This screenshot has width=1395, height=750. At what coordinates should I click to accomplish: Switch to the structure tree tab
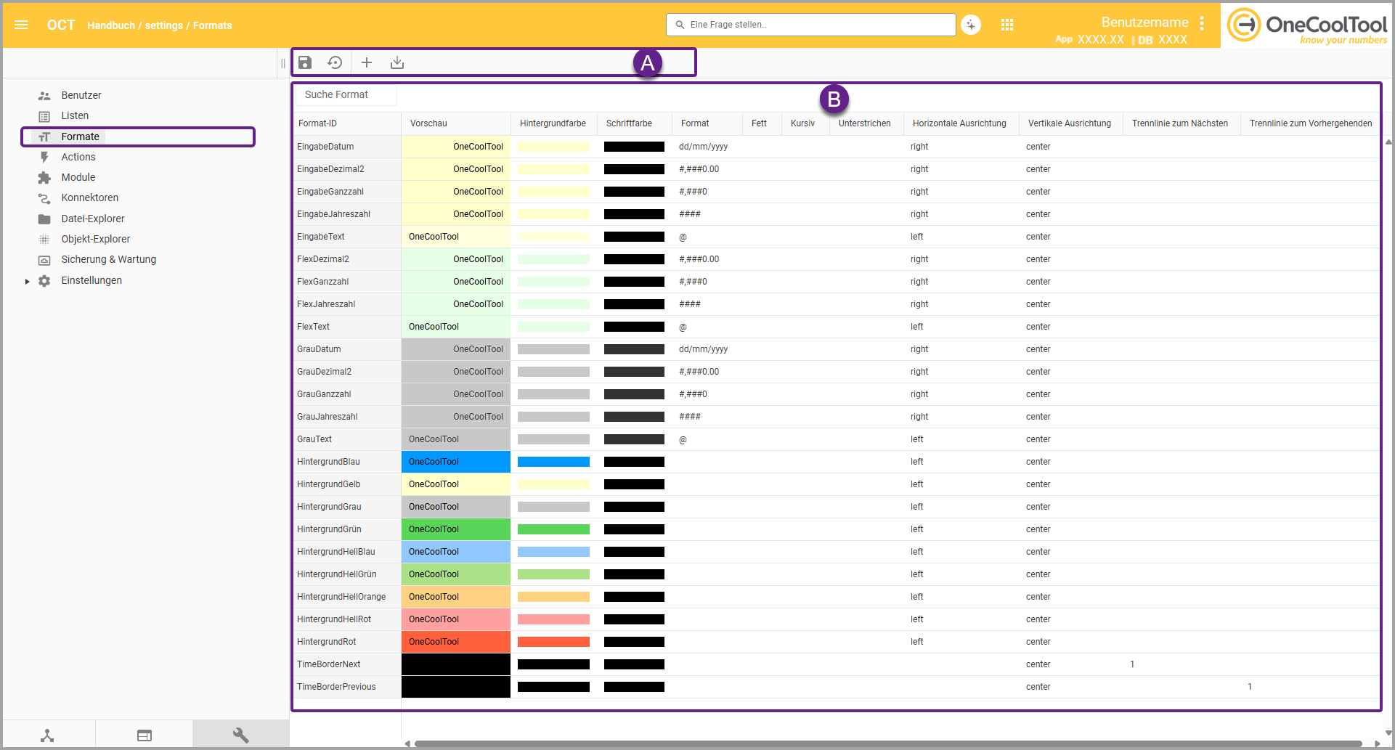[47, 735]
